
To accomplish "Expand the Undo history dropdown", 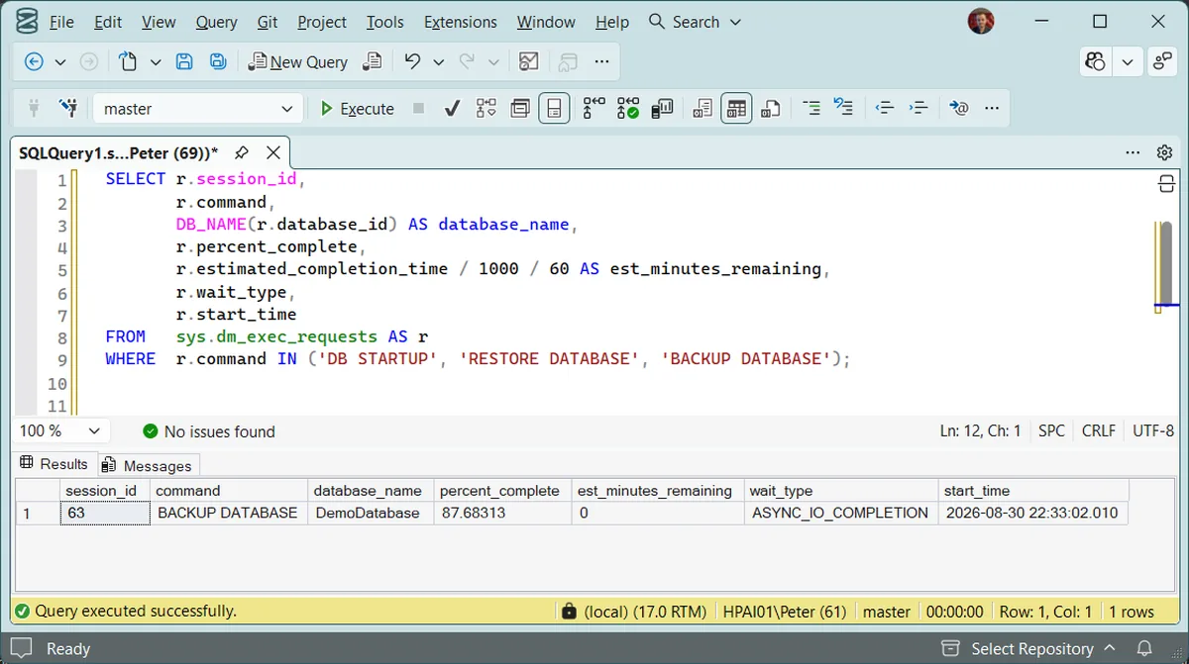I will pos(438,61).
